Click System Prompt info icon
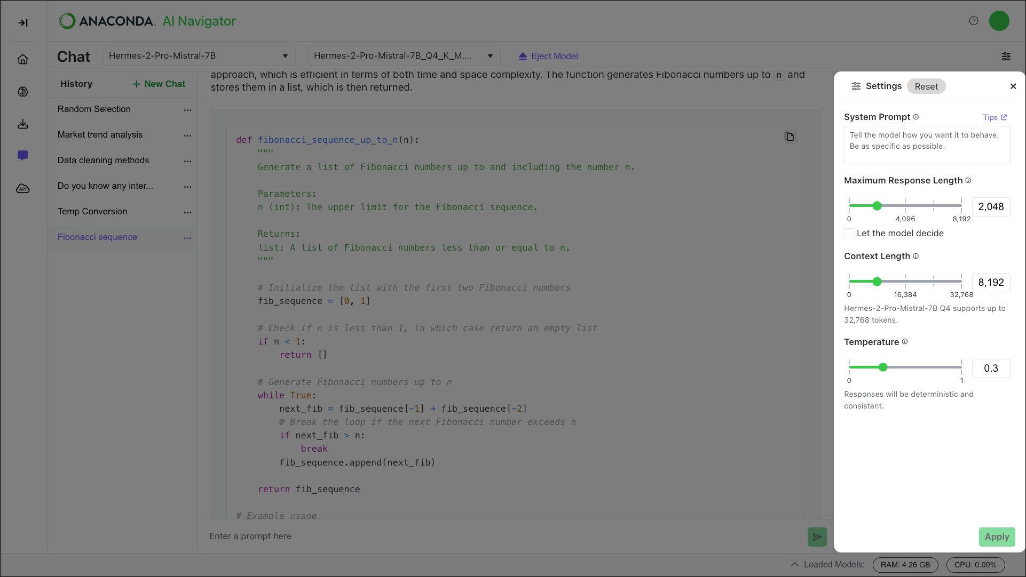This screenshot has width=1026, height=577. click(915, 117)
